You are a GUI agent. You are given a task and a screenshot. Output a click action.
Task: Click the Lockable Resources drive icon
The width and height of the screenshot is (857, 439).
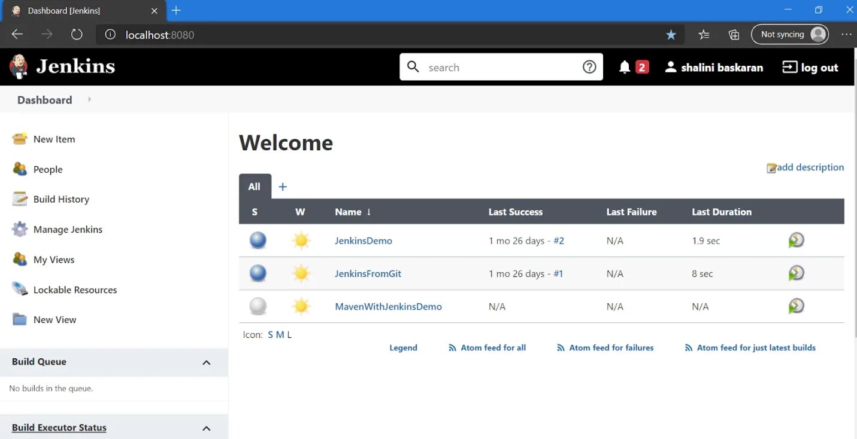pyautogui.click(x=20, y=289)
